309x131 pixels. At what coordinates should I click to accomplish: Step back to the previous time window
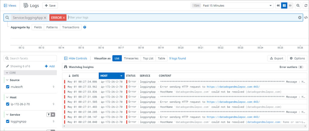278,5
